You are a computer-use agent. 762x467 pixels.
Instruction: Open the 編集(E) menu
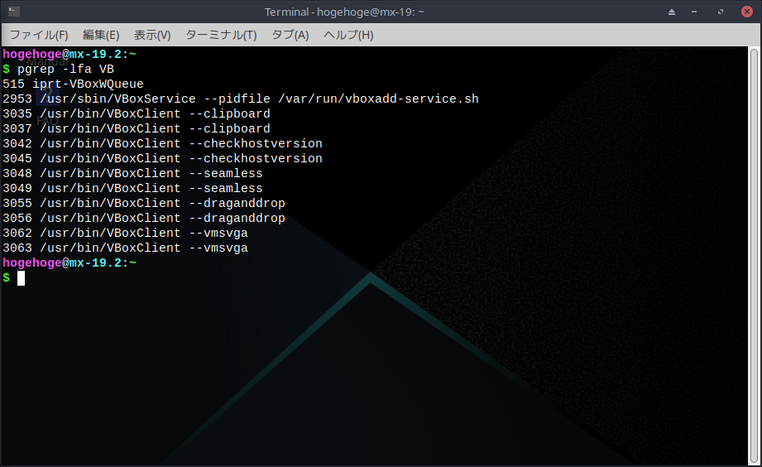[x=101, y=35]
